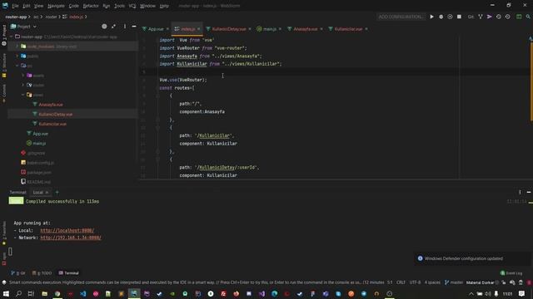This screenshot has width=533, height=299.
Task: Expand the assets folder
Action: [x=23, y=76]
